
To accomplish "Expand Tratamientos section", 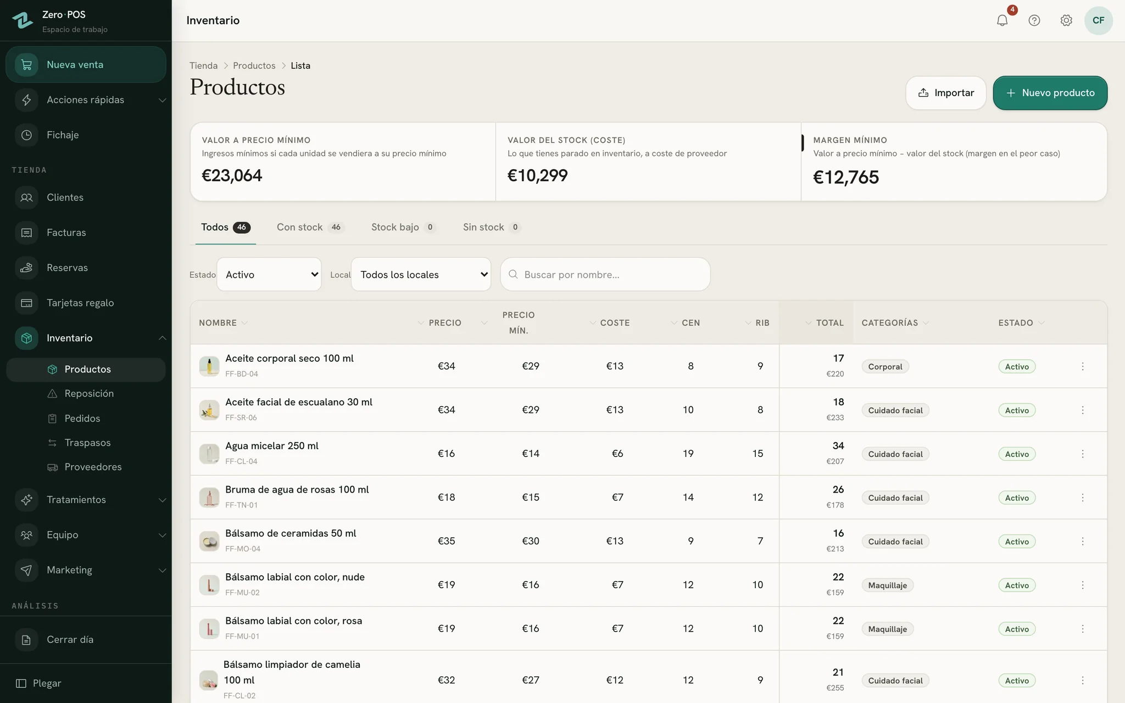I will pyautogui.click(x=86, y=500).
